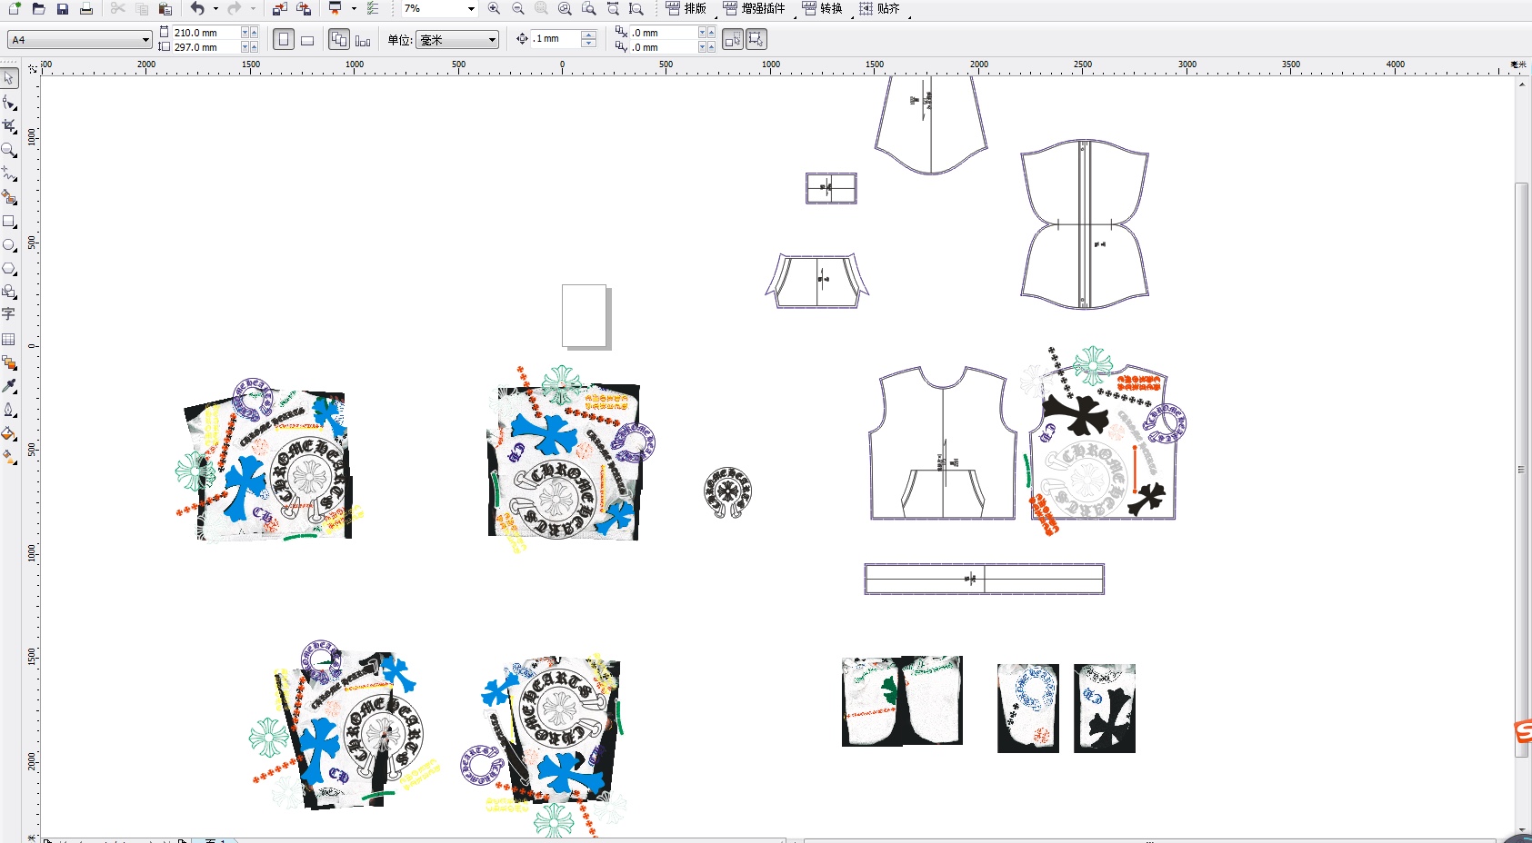Click the Zoom Out magnifier

(x=517, y=9)
